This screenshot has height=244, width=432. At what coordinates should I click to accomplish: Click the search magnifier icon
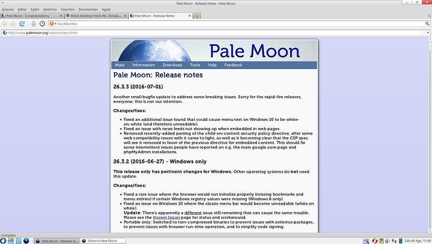click(427, 24)
